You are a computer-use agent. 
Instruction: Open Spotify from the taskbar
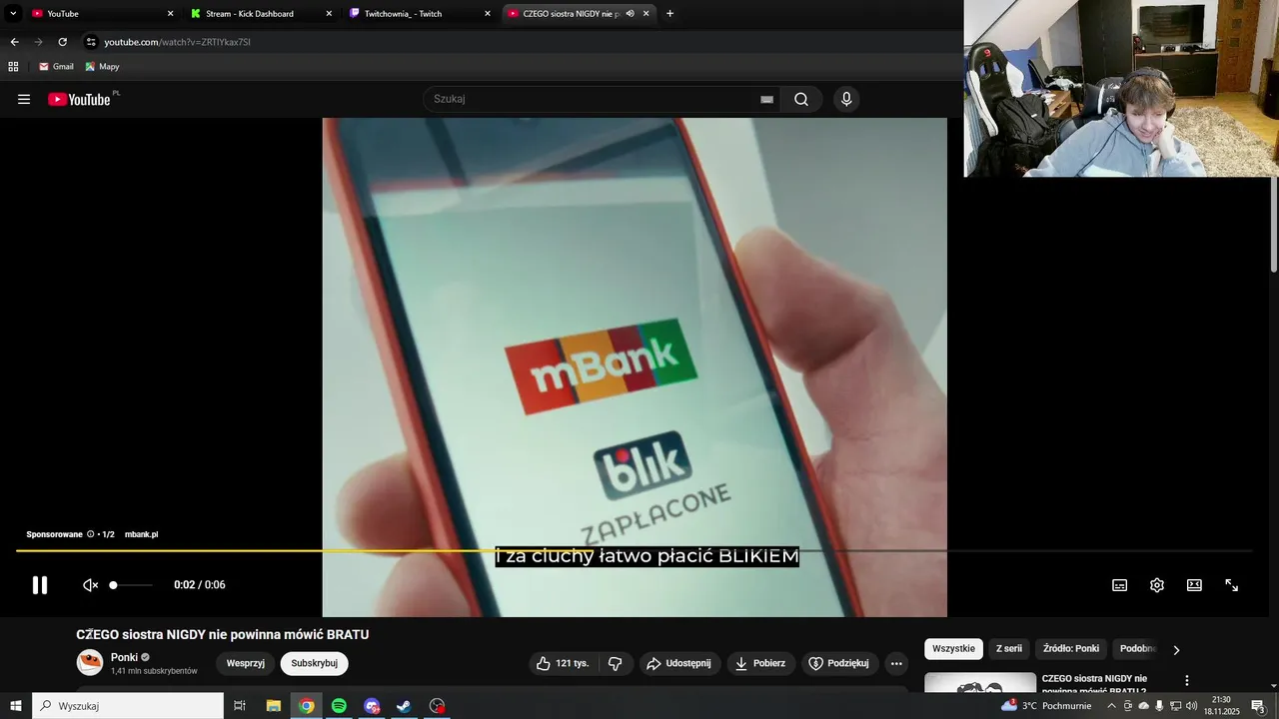[339, 706]
